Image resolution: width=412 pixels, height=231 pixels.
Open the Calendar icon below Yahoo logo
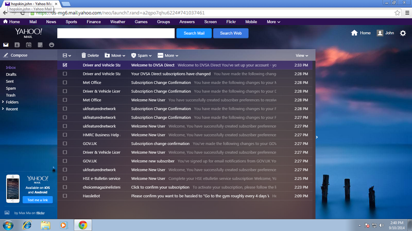29,45
